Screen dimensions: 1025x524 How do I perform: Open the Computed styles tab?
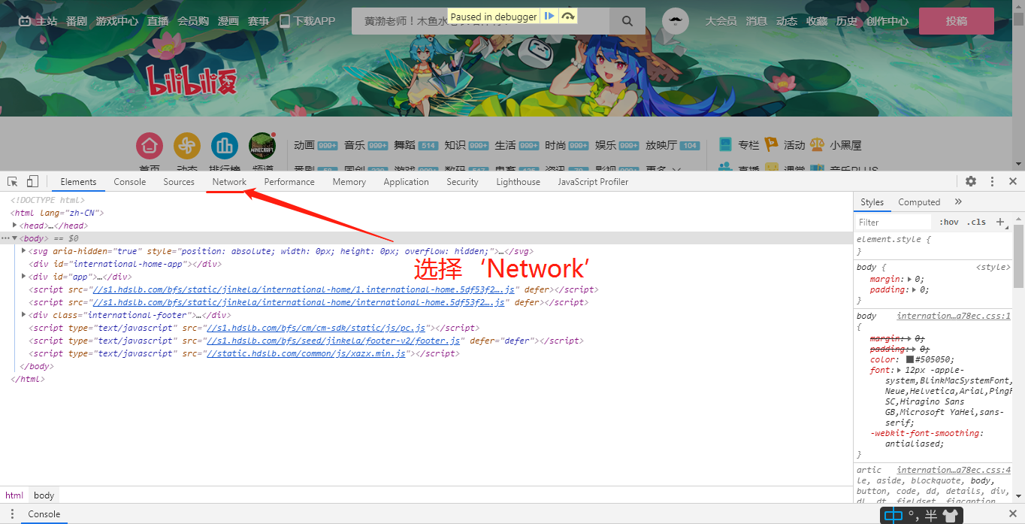click(919, 202)
